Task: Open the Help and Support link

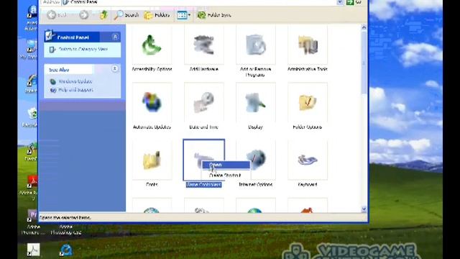Action: coord(75,90)
